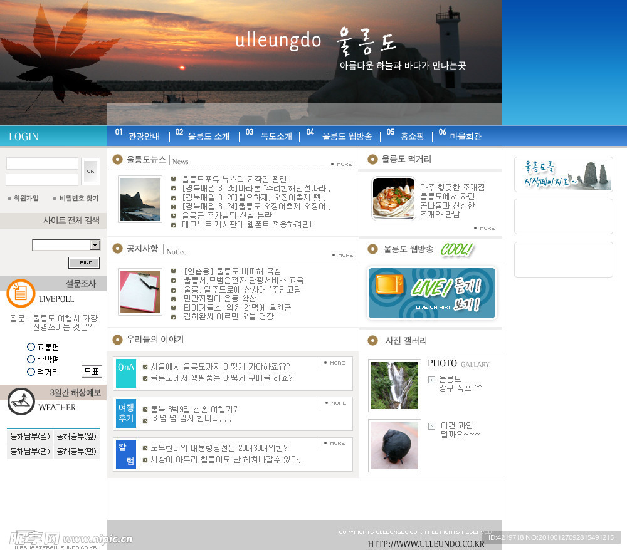Click the seafood dish image icon
627x550 pixels.
(x=393, y=199)
